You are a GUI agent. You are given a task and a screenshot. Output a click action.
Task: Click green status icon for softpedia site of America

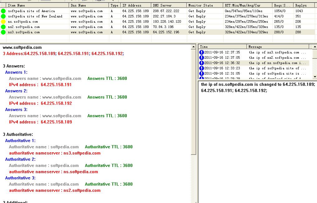(3, 11)
